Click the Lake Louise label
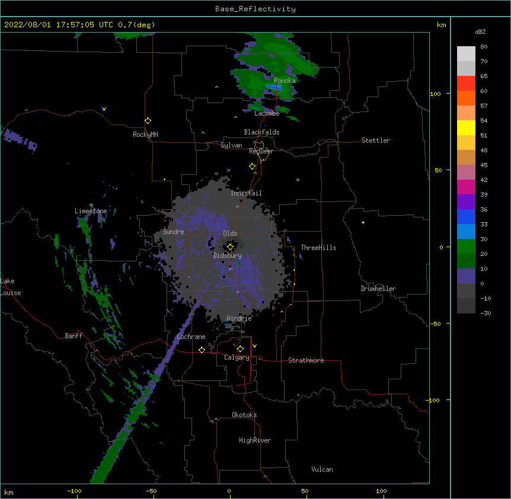 point(11,287)
